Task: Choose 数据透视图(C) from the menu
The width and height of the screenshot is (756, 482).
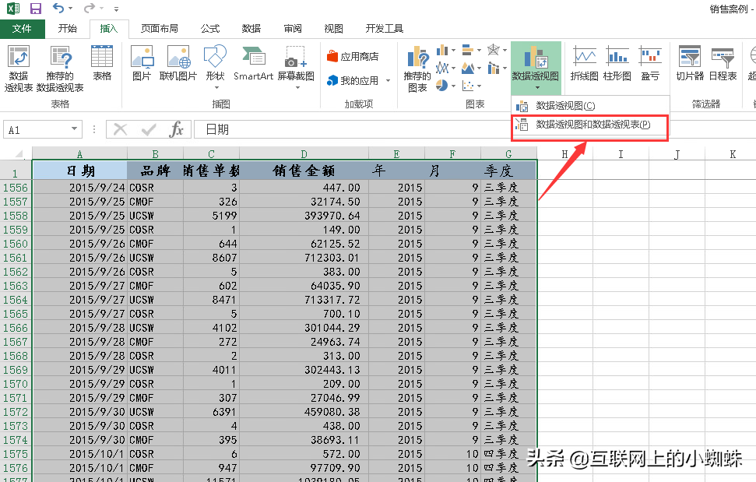Action: click(589, 106)
